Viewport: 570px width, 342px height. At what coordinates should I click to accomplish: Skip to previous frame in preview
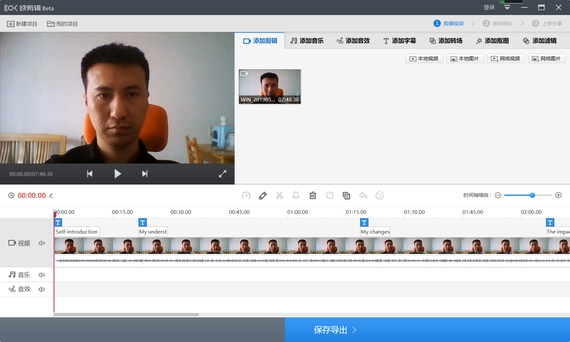(90, 174)
